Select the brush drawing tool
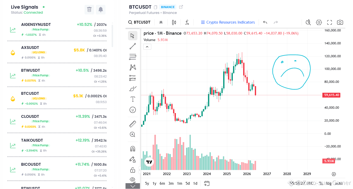The width and height of the screenshot is (353, 189). pos(133,89)
